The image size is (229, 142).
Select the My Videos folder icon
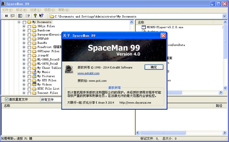[x=34, y=84]
